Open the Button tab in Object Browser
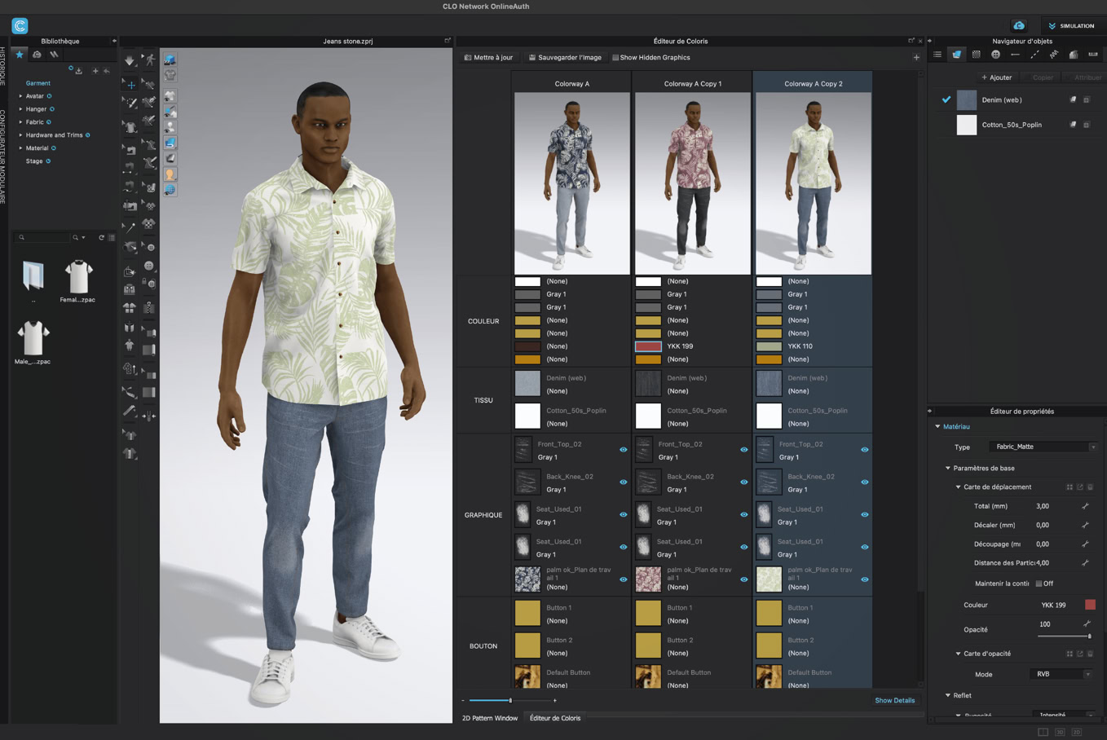 (995, 55)
